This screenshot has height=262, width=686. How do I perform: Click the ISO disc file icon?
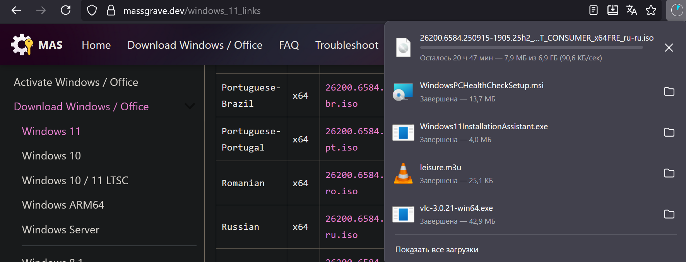pyautogui.click(x=403, y=48)
